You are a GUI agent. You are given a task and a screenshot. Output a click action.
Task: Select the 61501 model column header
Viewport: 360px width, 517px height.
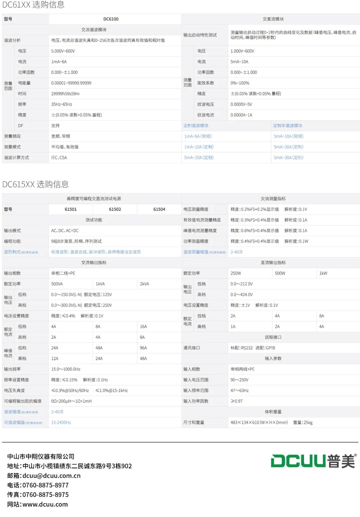click(71, 209)
